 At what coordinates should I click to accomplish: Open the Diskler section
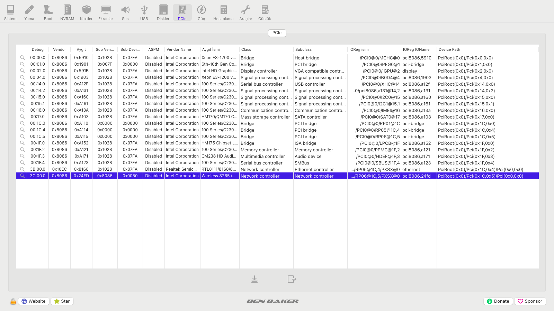pyautogui.click(x=163, y=13)
